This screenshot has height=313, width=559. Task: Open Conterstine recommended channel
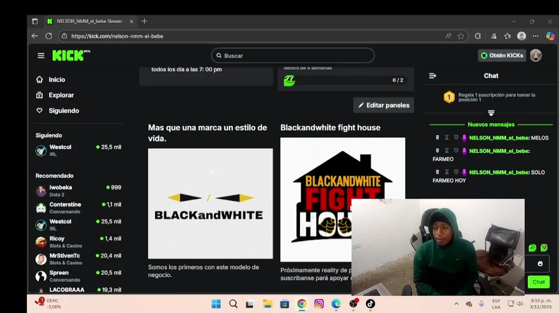(78, 208)
